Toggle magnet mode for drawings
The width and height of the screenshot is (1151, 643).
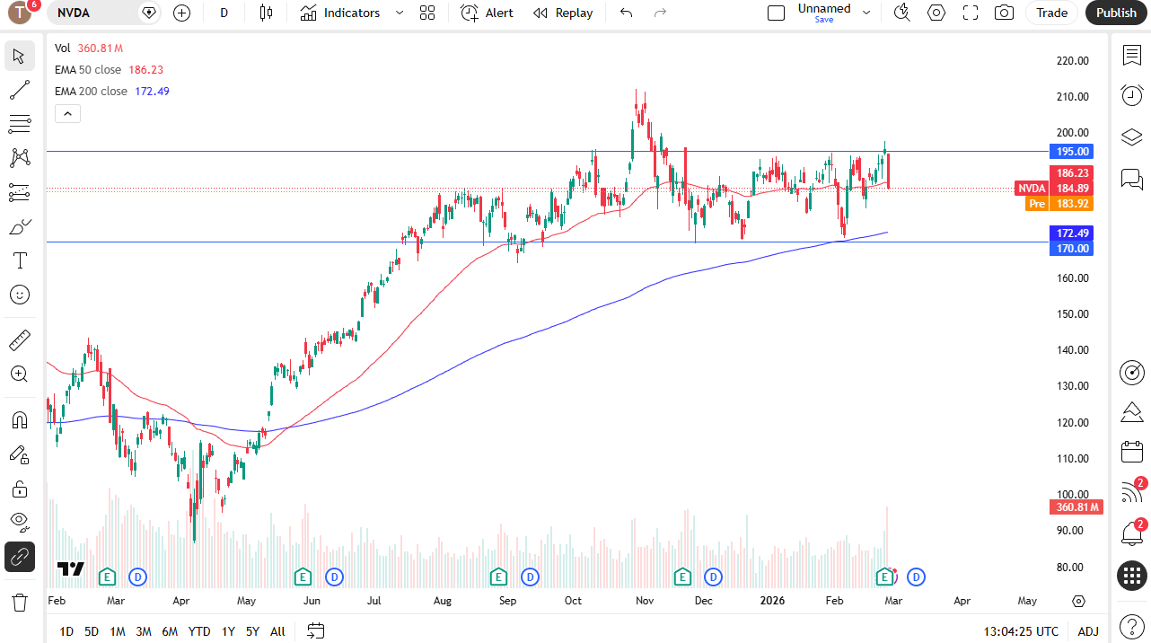[x=19, y=420]
